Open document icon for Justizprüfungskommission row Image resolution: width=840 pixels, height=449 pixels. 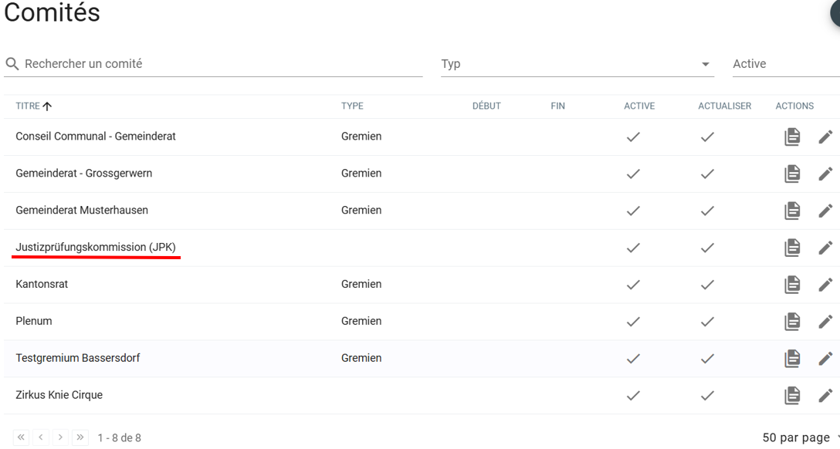(792, 248)
